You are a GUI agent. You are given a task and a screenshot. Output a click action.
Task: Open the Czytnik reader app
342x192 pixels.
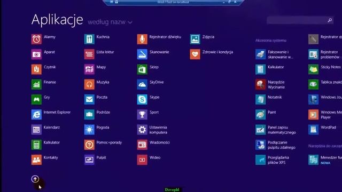coord(36,69)
